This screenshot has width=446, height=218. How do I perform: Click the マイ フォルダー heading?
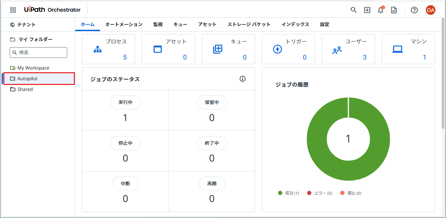pyautogui.click(x=35, y=39)
